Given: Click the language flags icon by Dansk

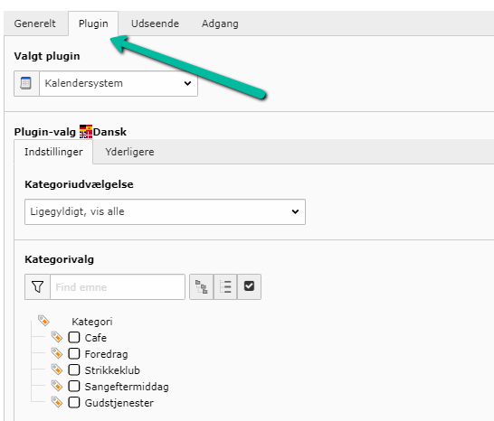Looking at the screenshot, I should pyautogui.click(x=86, y=132).
